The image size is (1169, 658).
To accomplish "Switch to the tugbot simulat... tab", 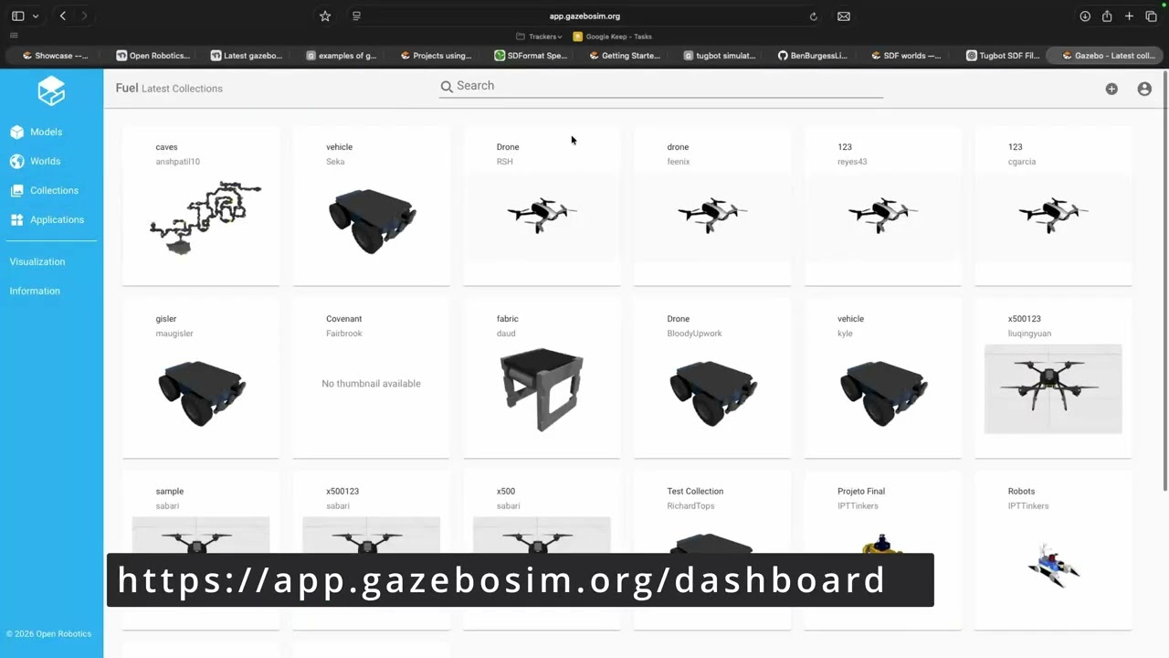I will (x=719, y=56).
